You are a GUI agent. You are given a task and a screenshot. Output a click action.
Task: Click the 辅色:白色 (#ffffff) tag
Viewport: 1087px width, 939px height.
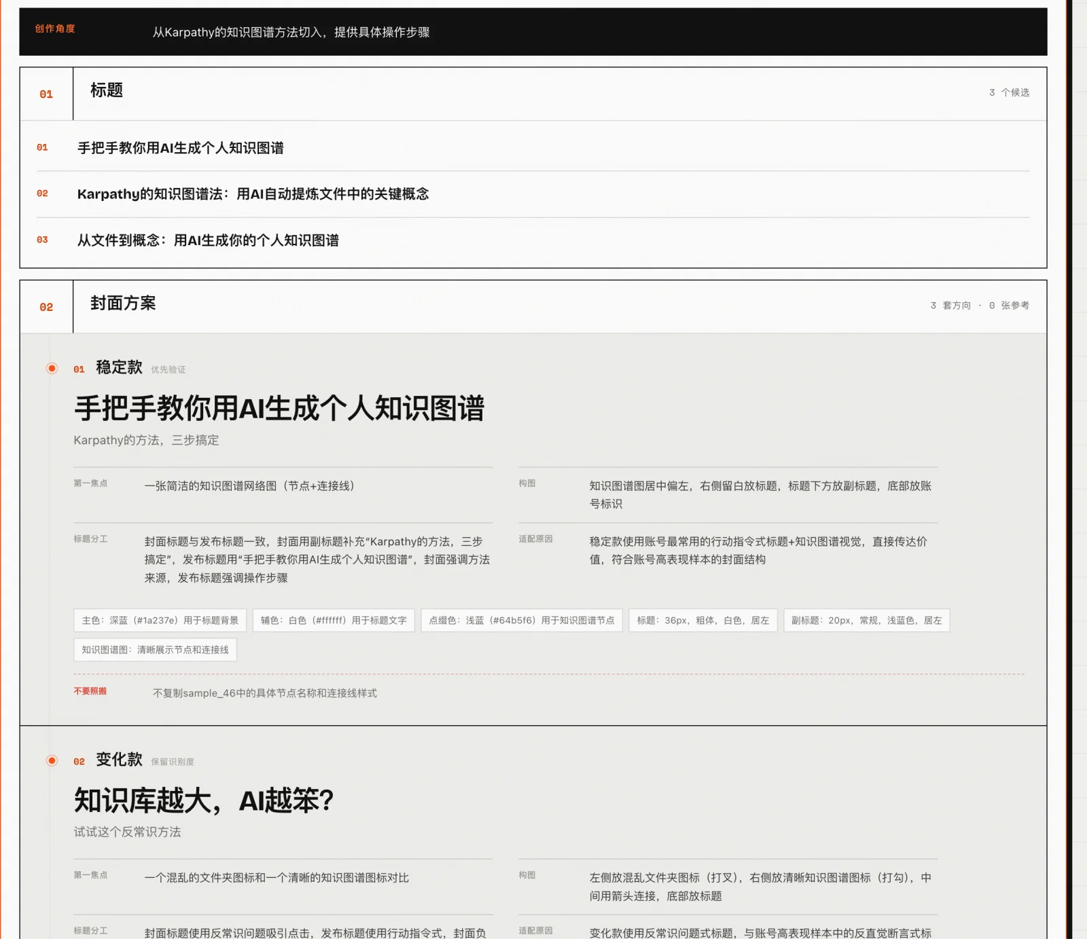(x=334, y=621)
